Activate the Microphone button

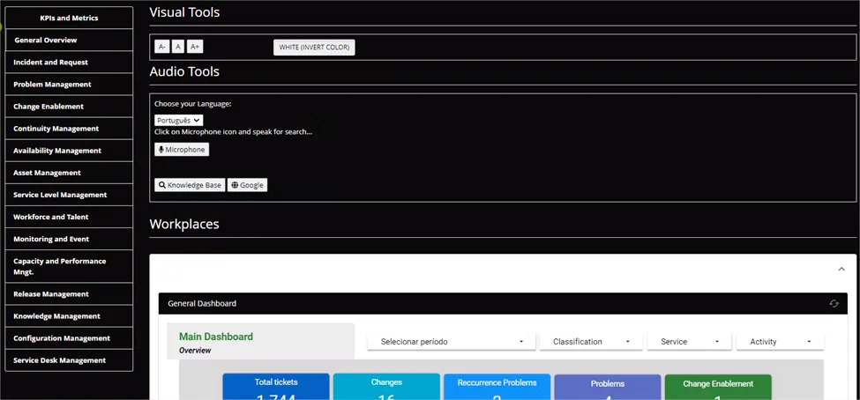pyautogui.click(x=182, y=150)
